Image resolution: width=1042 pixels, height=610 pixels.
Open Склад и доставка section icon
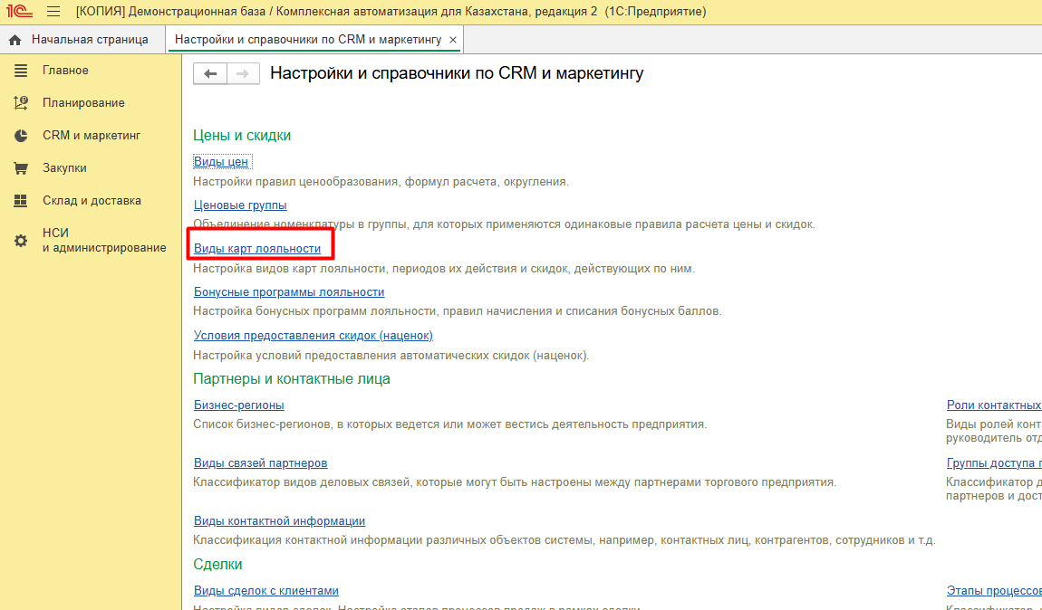click(x=21, y=201)
